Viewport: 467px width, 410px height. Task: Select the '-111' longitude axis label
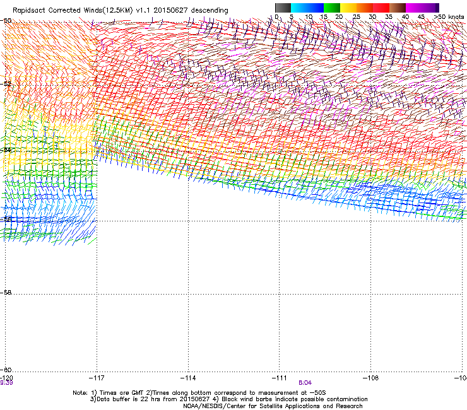[x=280, y=378]
